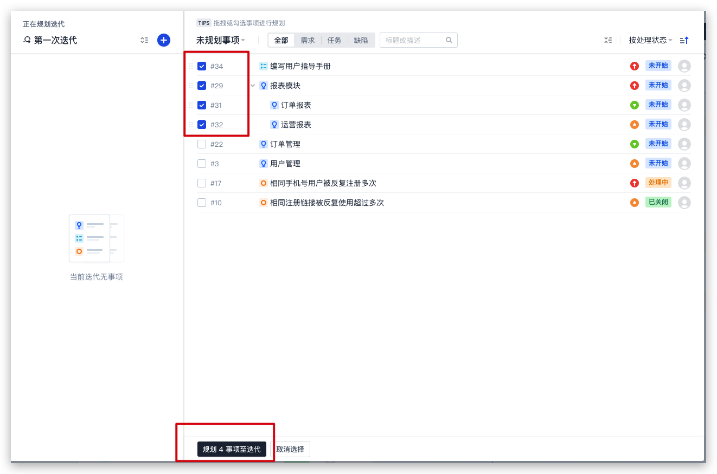Click the requirement icon of 用户管理
717x474 pixels.
264,164
